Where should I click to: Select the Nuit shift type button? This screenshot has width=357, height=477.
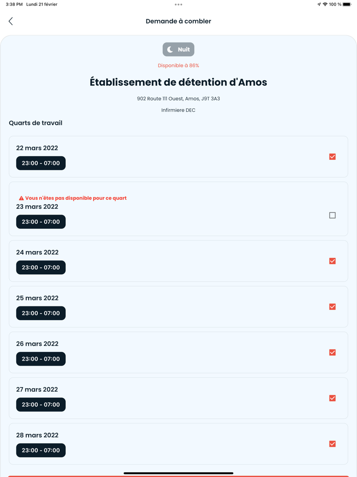pyautogui.click(x=178, y=49)
